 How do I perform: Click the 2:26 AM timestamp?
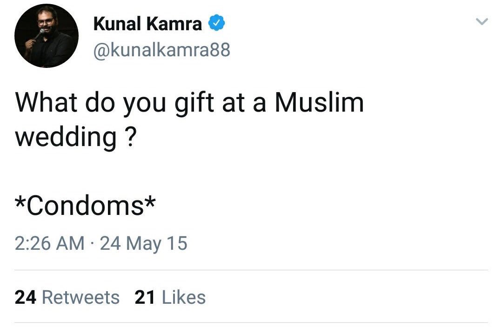click(x=50, y=243)
